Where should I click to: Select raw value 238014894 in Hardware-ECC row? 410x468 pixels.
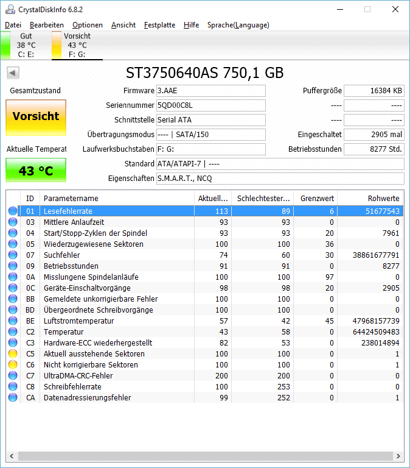380,343
